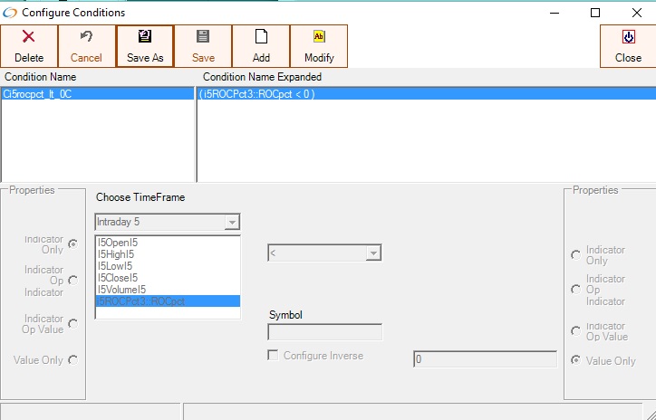656x420 pixels.
Task: Open the Intraday 5 timeframe dropdown
Action: (232, 222)
